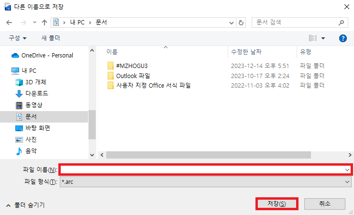
Task: Go back with the left arrow
Action: (x=9, y=23)
